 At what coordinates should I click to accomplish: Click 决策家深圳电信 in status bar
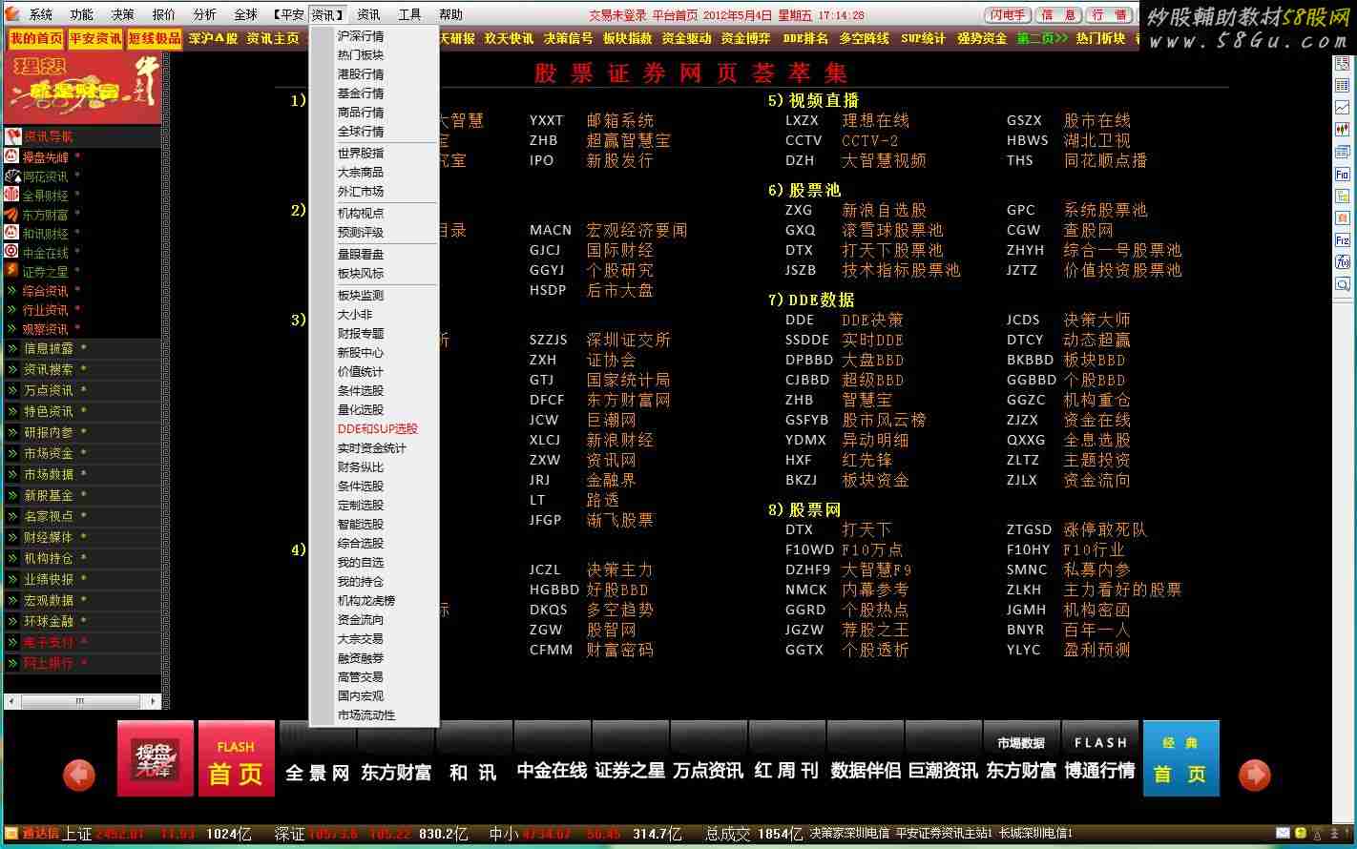point(848,834)
